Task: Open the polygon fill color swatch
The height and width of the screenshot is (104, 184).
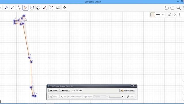Action: 153,15
